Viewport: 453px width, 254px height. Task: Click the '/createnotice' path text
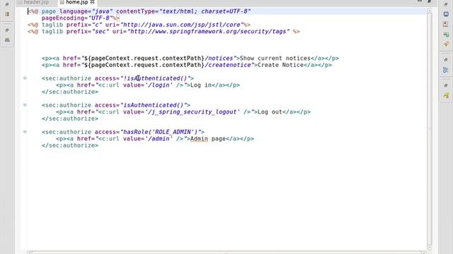click(228, 65)
